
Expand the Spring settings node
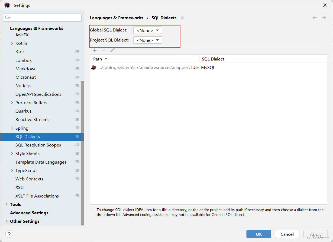tap(12, 128)
